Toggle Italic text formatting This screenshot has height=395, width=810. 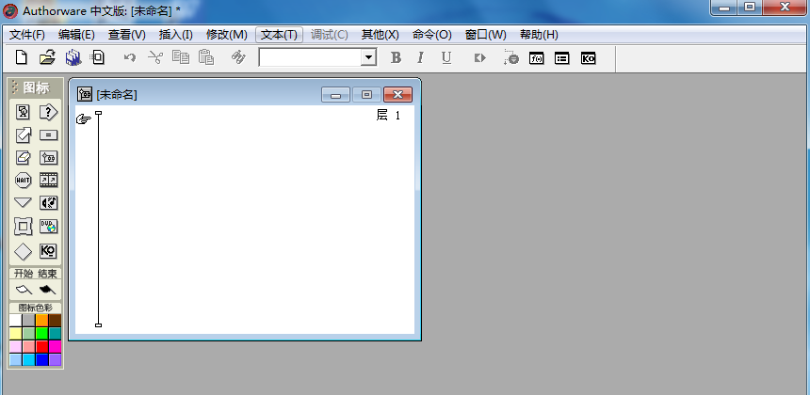click(420, 58)
